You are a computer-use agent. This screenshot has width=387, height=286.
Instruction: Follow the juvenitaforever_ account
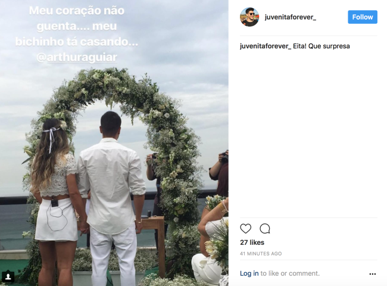363,17
